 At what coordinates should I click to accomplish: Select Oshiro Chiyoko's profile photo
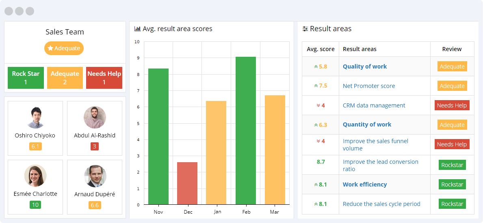pyautogui.click(x=35, y=118)
